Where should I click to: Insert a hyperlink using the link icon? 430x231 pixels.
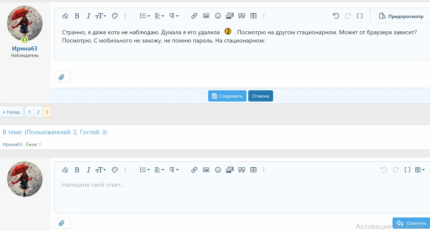(194, 16)
